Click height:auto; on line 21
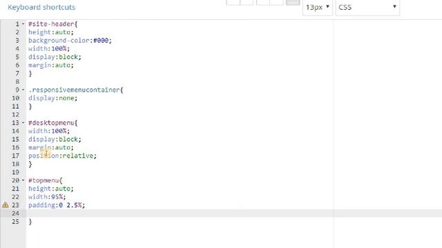Image resolution: width=442 pixels, height=248 pixels. coord(50,189)
